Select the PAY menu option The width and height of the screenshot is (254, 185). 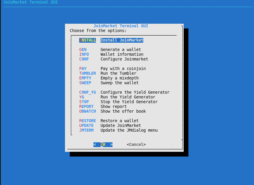point(83,68)
